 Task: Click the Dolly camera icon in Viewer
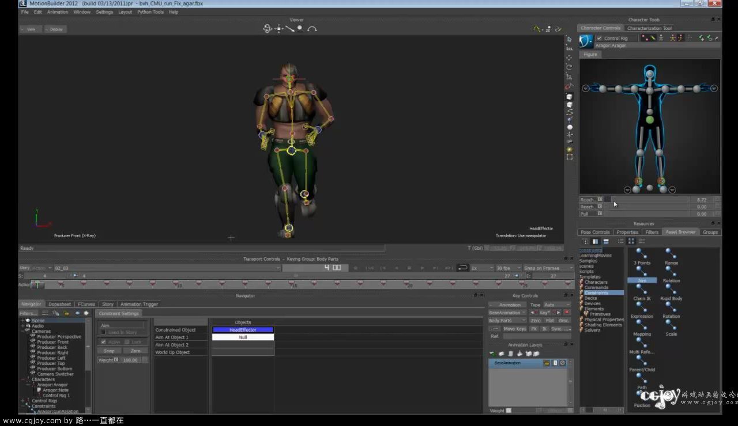click(x=290, y=28)
